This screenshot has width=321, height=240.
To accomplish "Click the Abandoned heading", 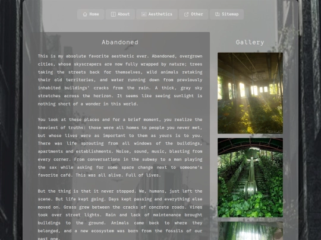I will coord(120,43).
